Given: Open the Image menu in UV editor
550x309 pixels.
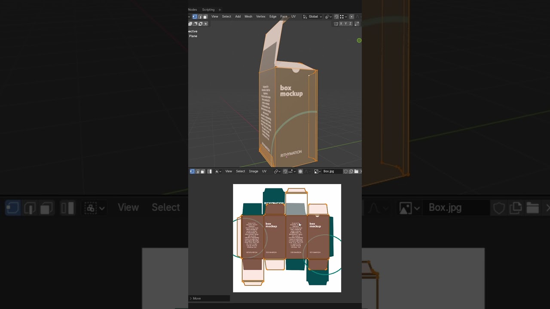Looking at the screenshot, I should tap(254, 171).
